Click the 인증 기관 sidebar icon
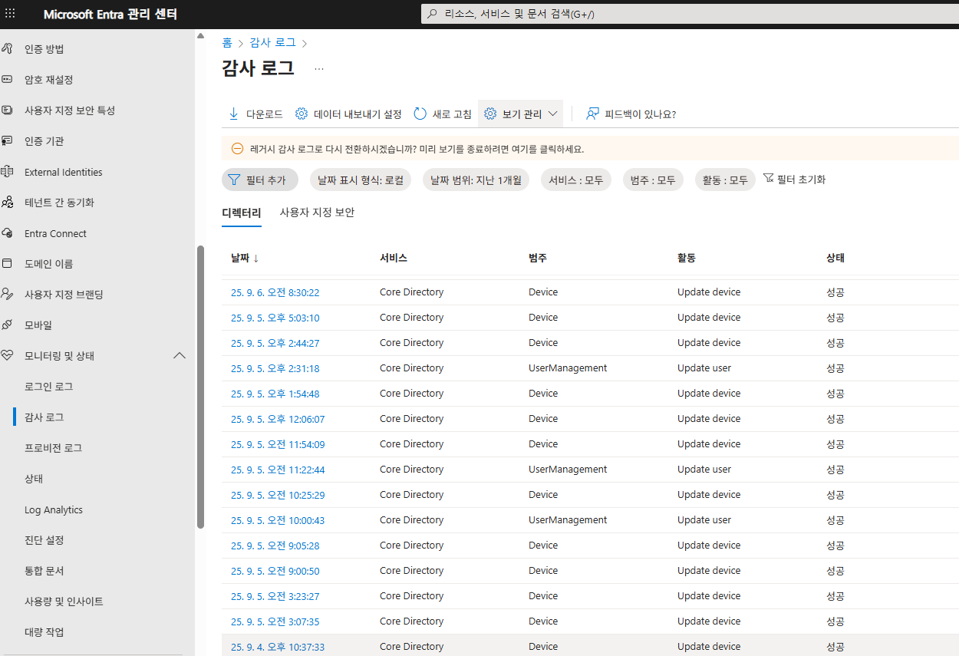 [7, 141]
